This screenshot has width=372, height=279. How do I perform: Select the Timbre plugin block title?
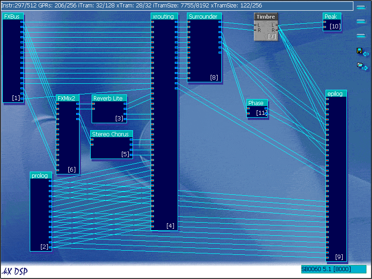(x=266, y=17)
